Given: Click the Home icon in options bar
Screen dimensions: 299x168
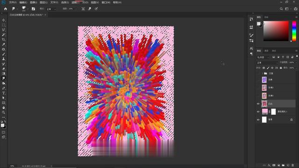Looking at the screenshot, I should point(5,9).
